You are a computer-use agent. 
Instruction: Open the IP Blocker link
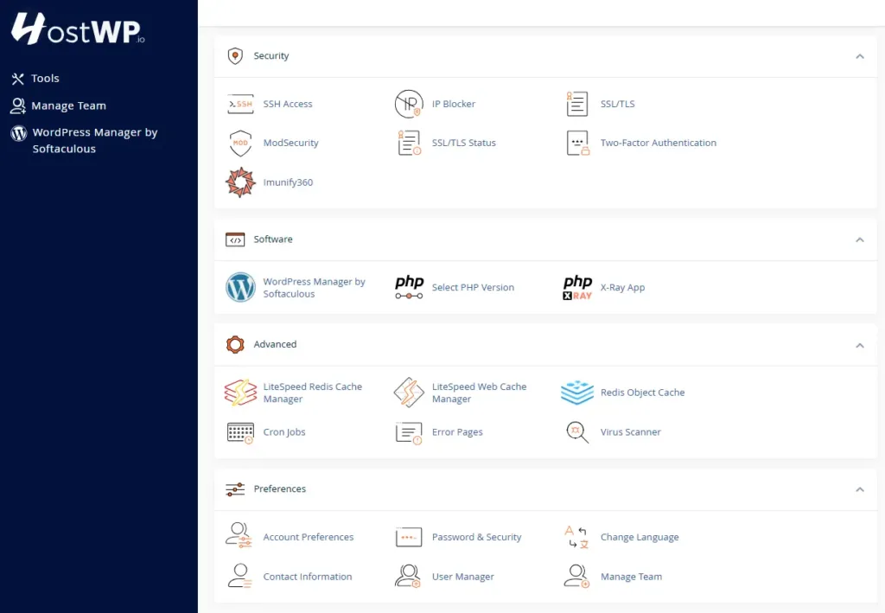(453, 104)
